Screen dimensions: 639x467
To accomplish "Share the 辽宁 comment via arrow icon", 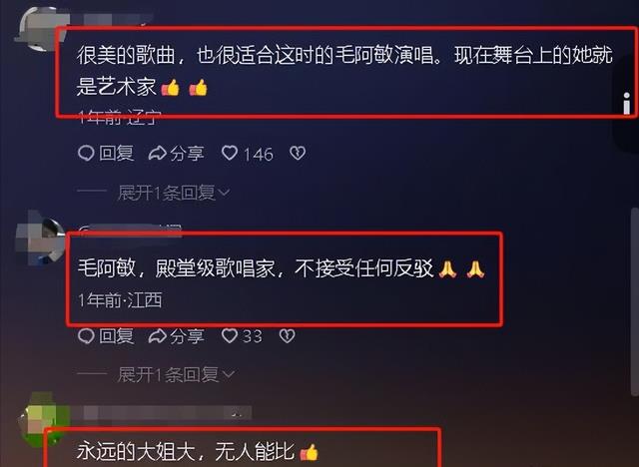I will tap(158, 154).
